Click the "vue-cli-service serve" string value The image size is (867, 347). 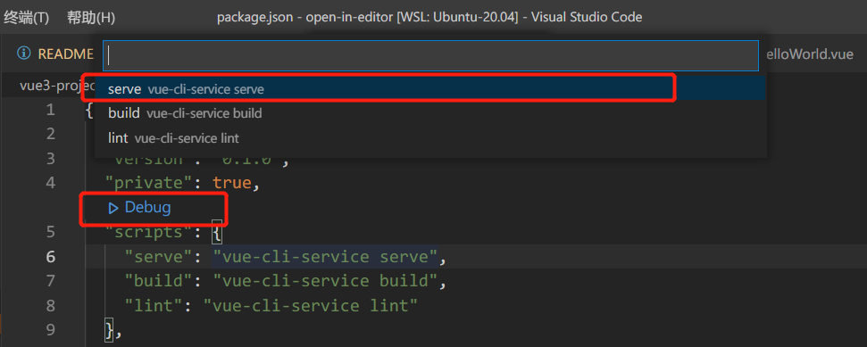[x=325, y=257]
